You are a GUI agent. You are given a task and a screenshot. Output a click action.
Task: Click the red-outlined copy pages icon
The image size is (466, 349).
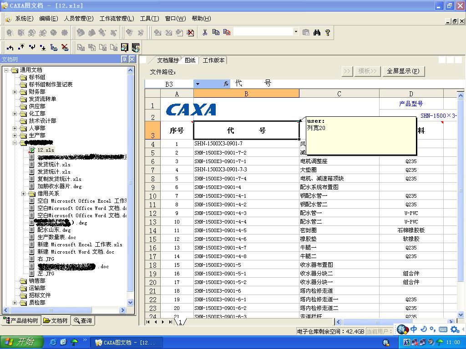[227, 32]
